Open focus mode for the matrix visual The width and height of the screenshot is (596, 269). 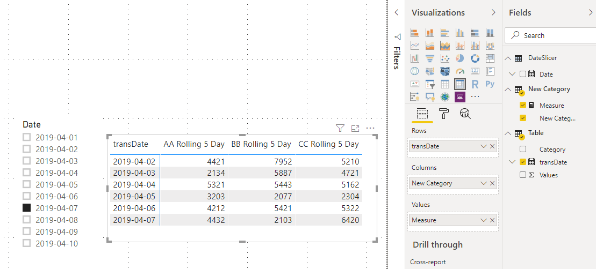355,129
